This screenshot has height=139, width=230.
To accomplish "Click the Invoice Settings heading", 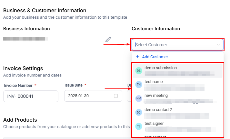I will click(x=23, y=68).
